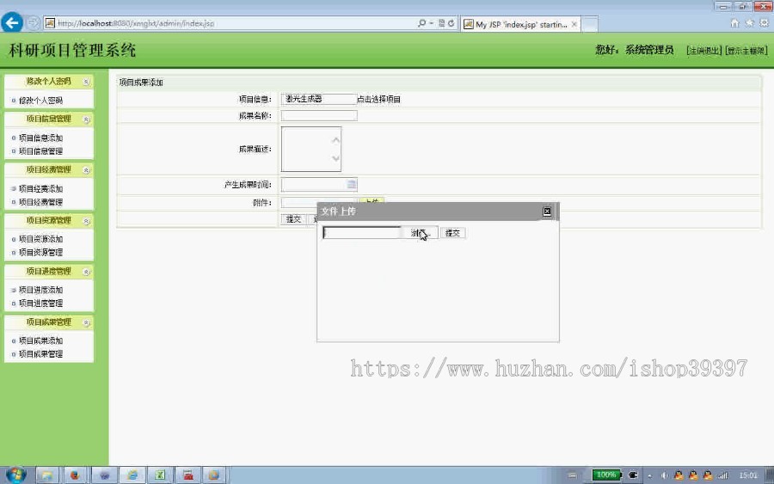Open the browser Tools gear icon

tap(764, 23)
